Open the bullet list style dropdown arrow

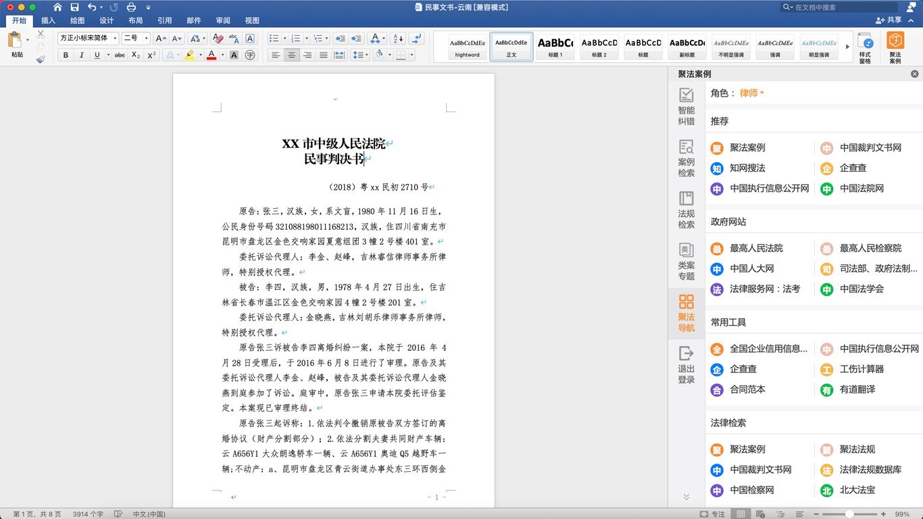[x=285, y=39]
